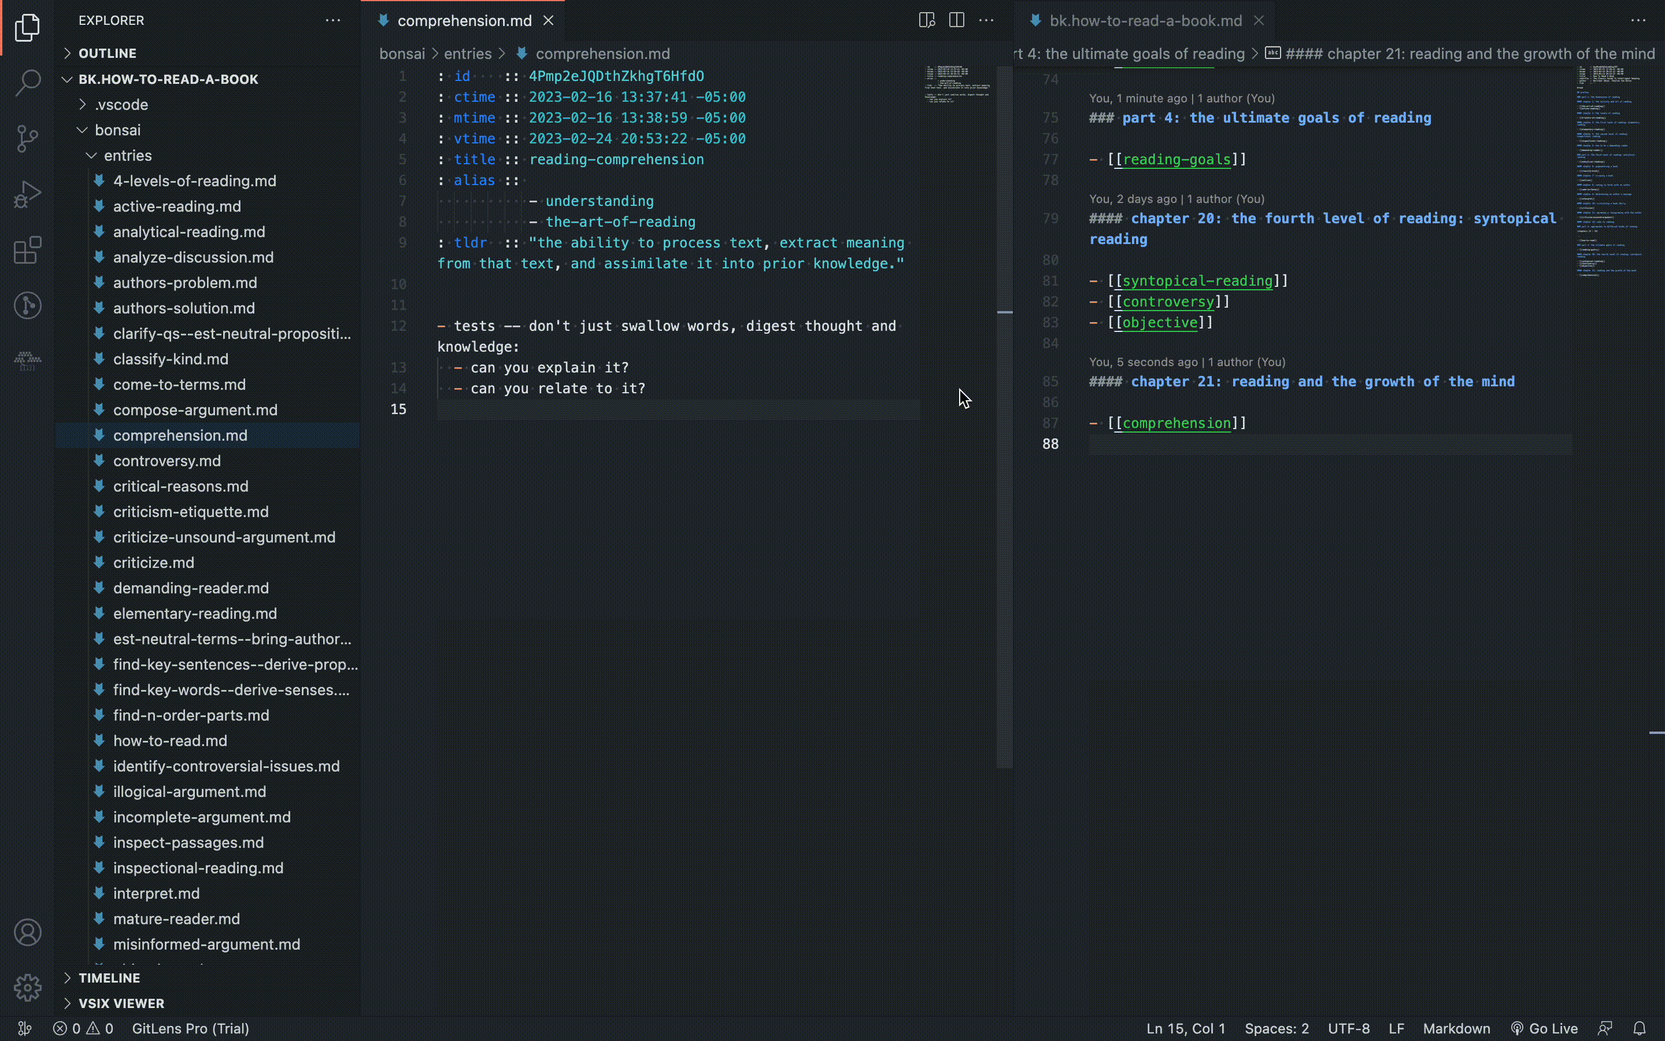The height and width of the screenshot is (1041, 1665).
Task: Open the Explorer view in activity bar
Action: click(x=28, y=28)
